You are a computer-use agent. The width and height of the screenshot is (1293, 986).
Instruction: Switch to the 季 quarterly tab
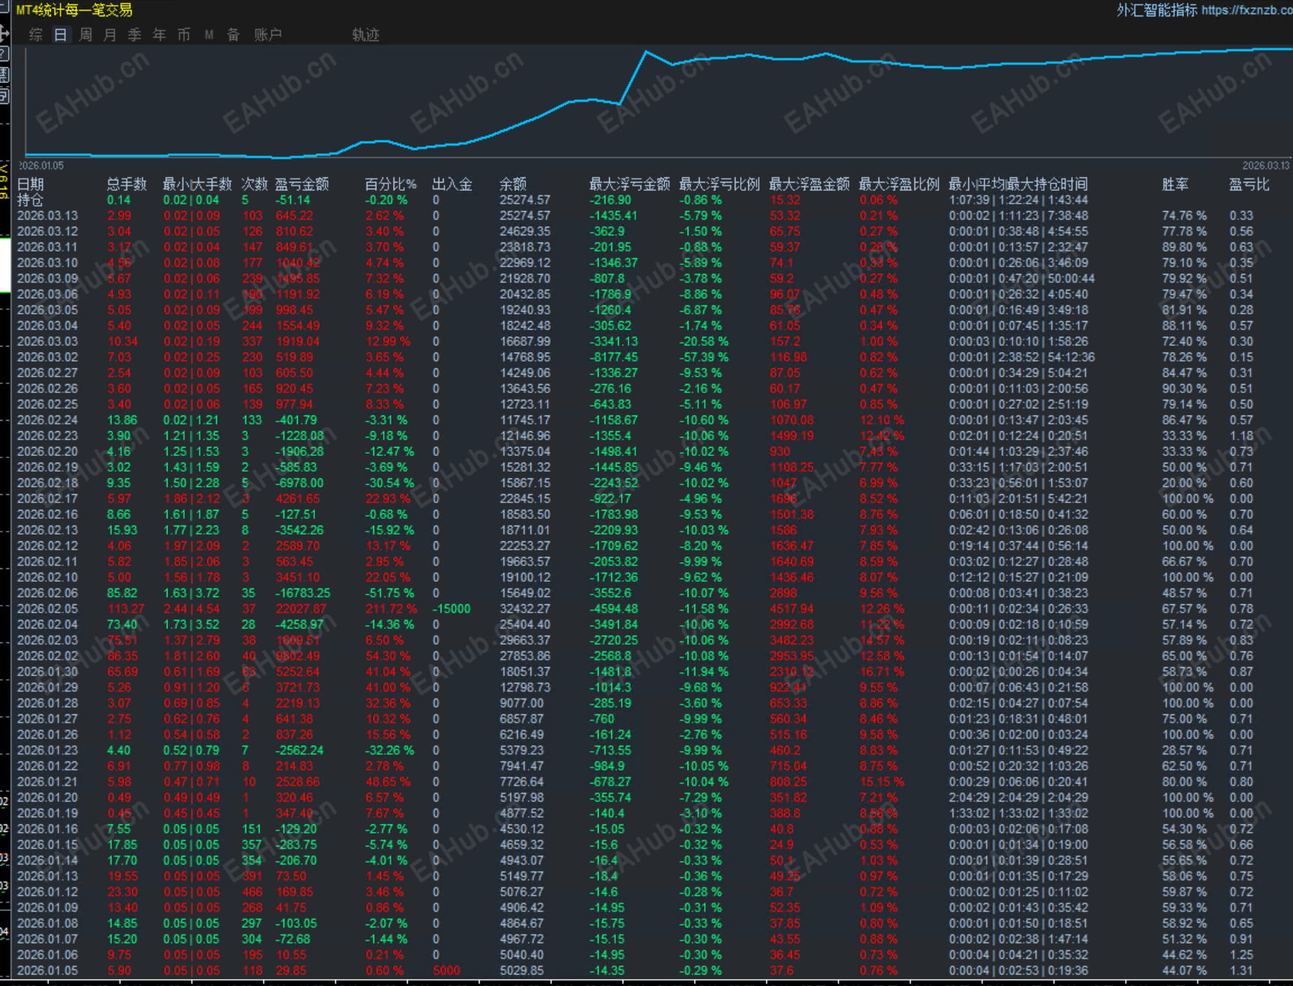click(x=135, y=34)
